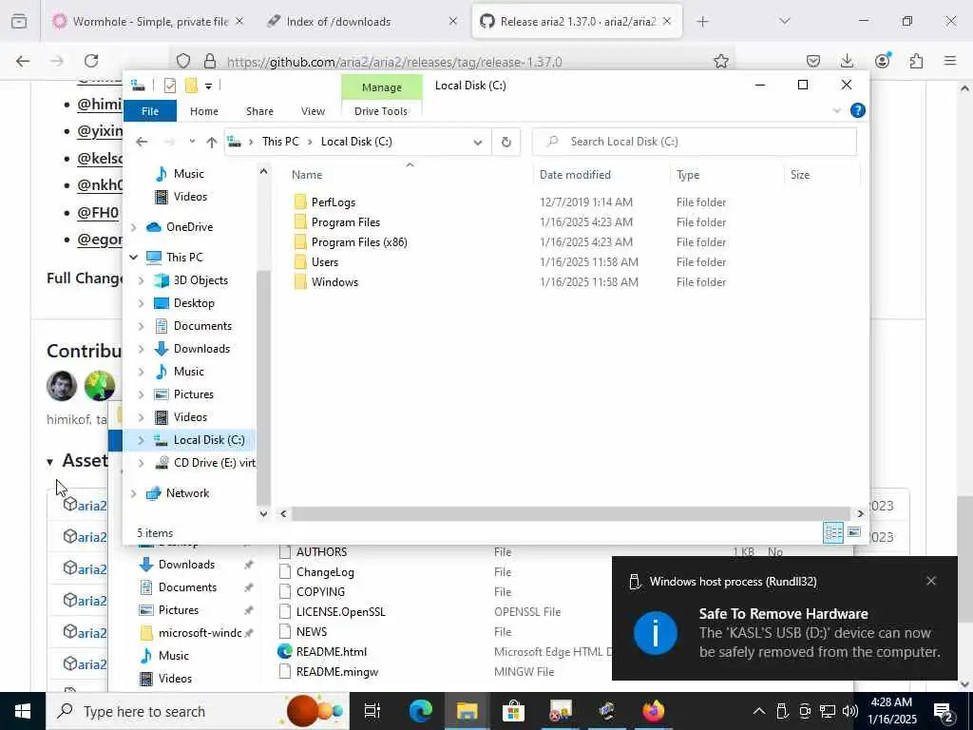
Task: Bookmark this page with the star icon
Action: 720,62
